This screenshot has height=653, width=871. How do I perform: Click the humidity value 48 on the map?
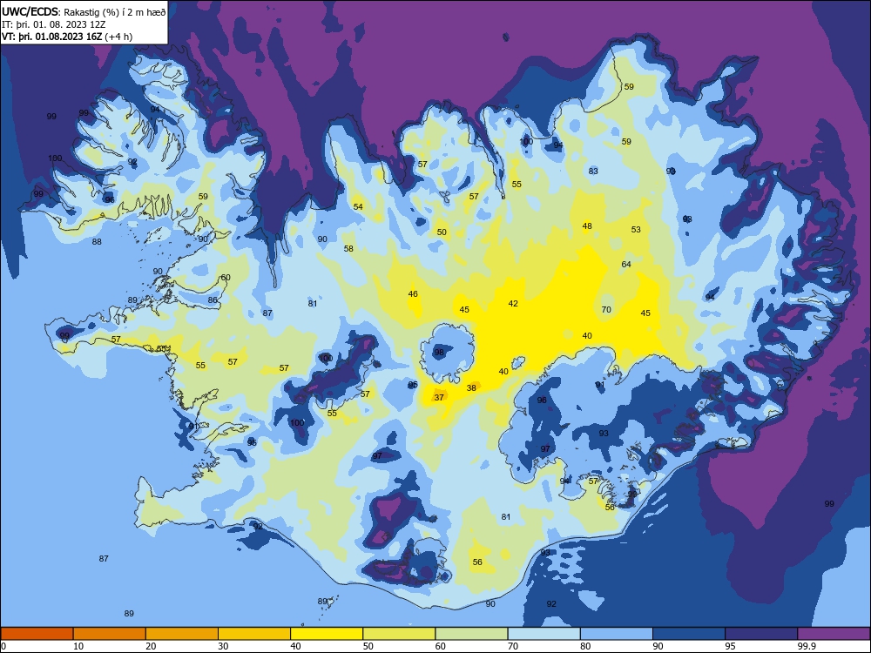pos(587,226)
